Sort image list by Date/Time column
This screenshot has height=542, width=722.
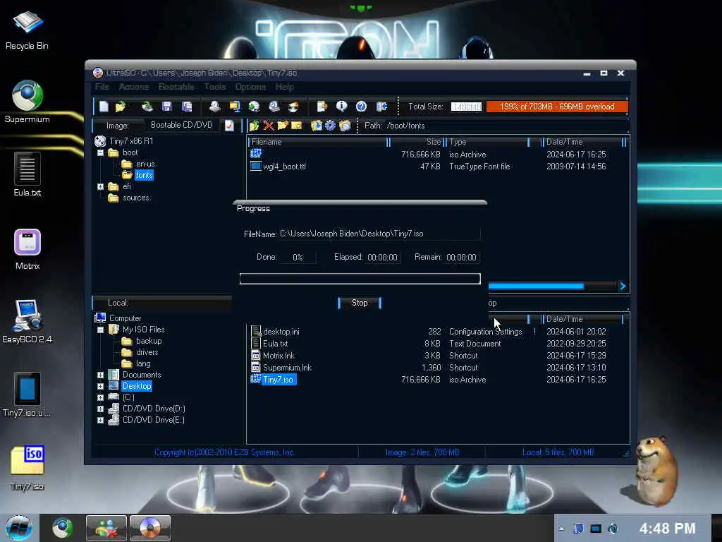pyautogui.click(x=583, y=142)
